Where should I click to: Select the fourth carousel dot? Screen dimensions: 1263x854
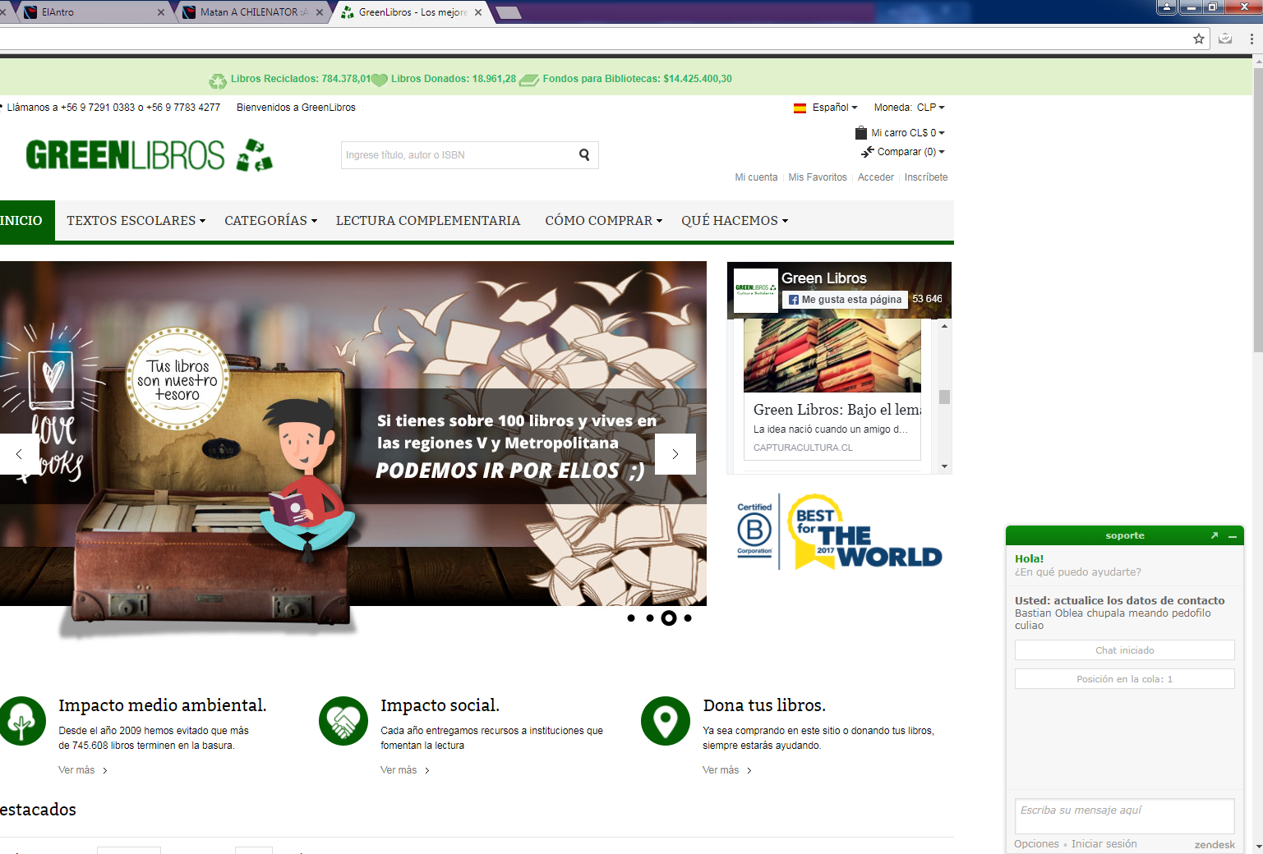click(x=688, y=618)
